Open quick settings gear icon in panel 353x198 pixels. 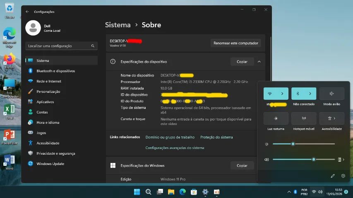coord(343,176)
